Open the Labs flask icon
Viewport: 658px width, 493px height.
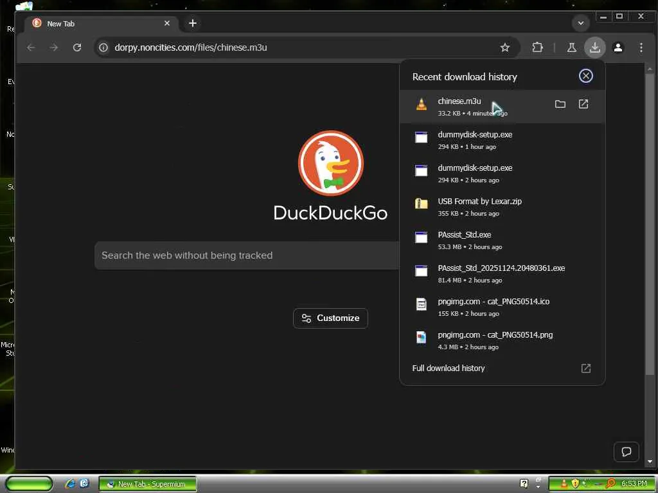[x=571, y=48]
